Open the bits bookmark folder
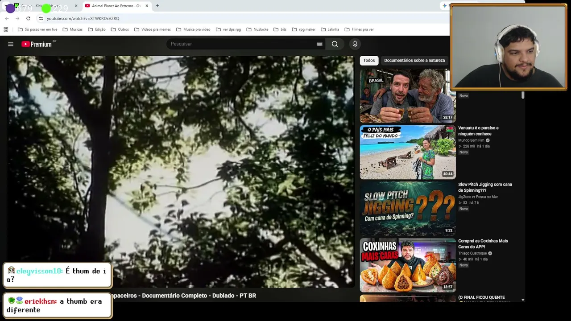This screenshot has width=571, height=321. coord(280,29)
